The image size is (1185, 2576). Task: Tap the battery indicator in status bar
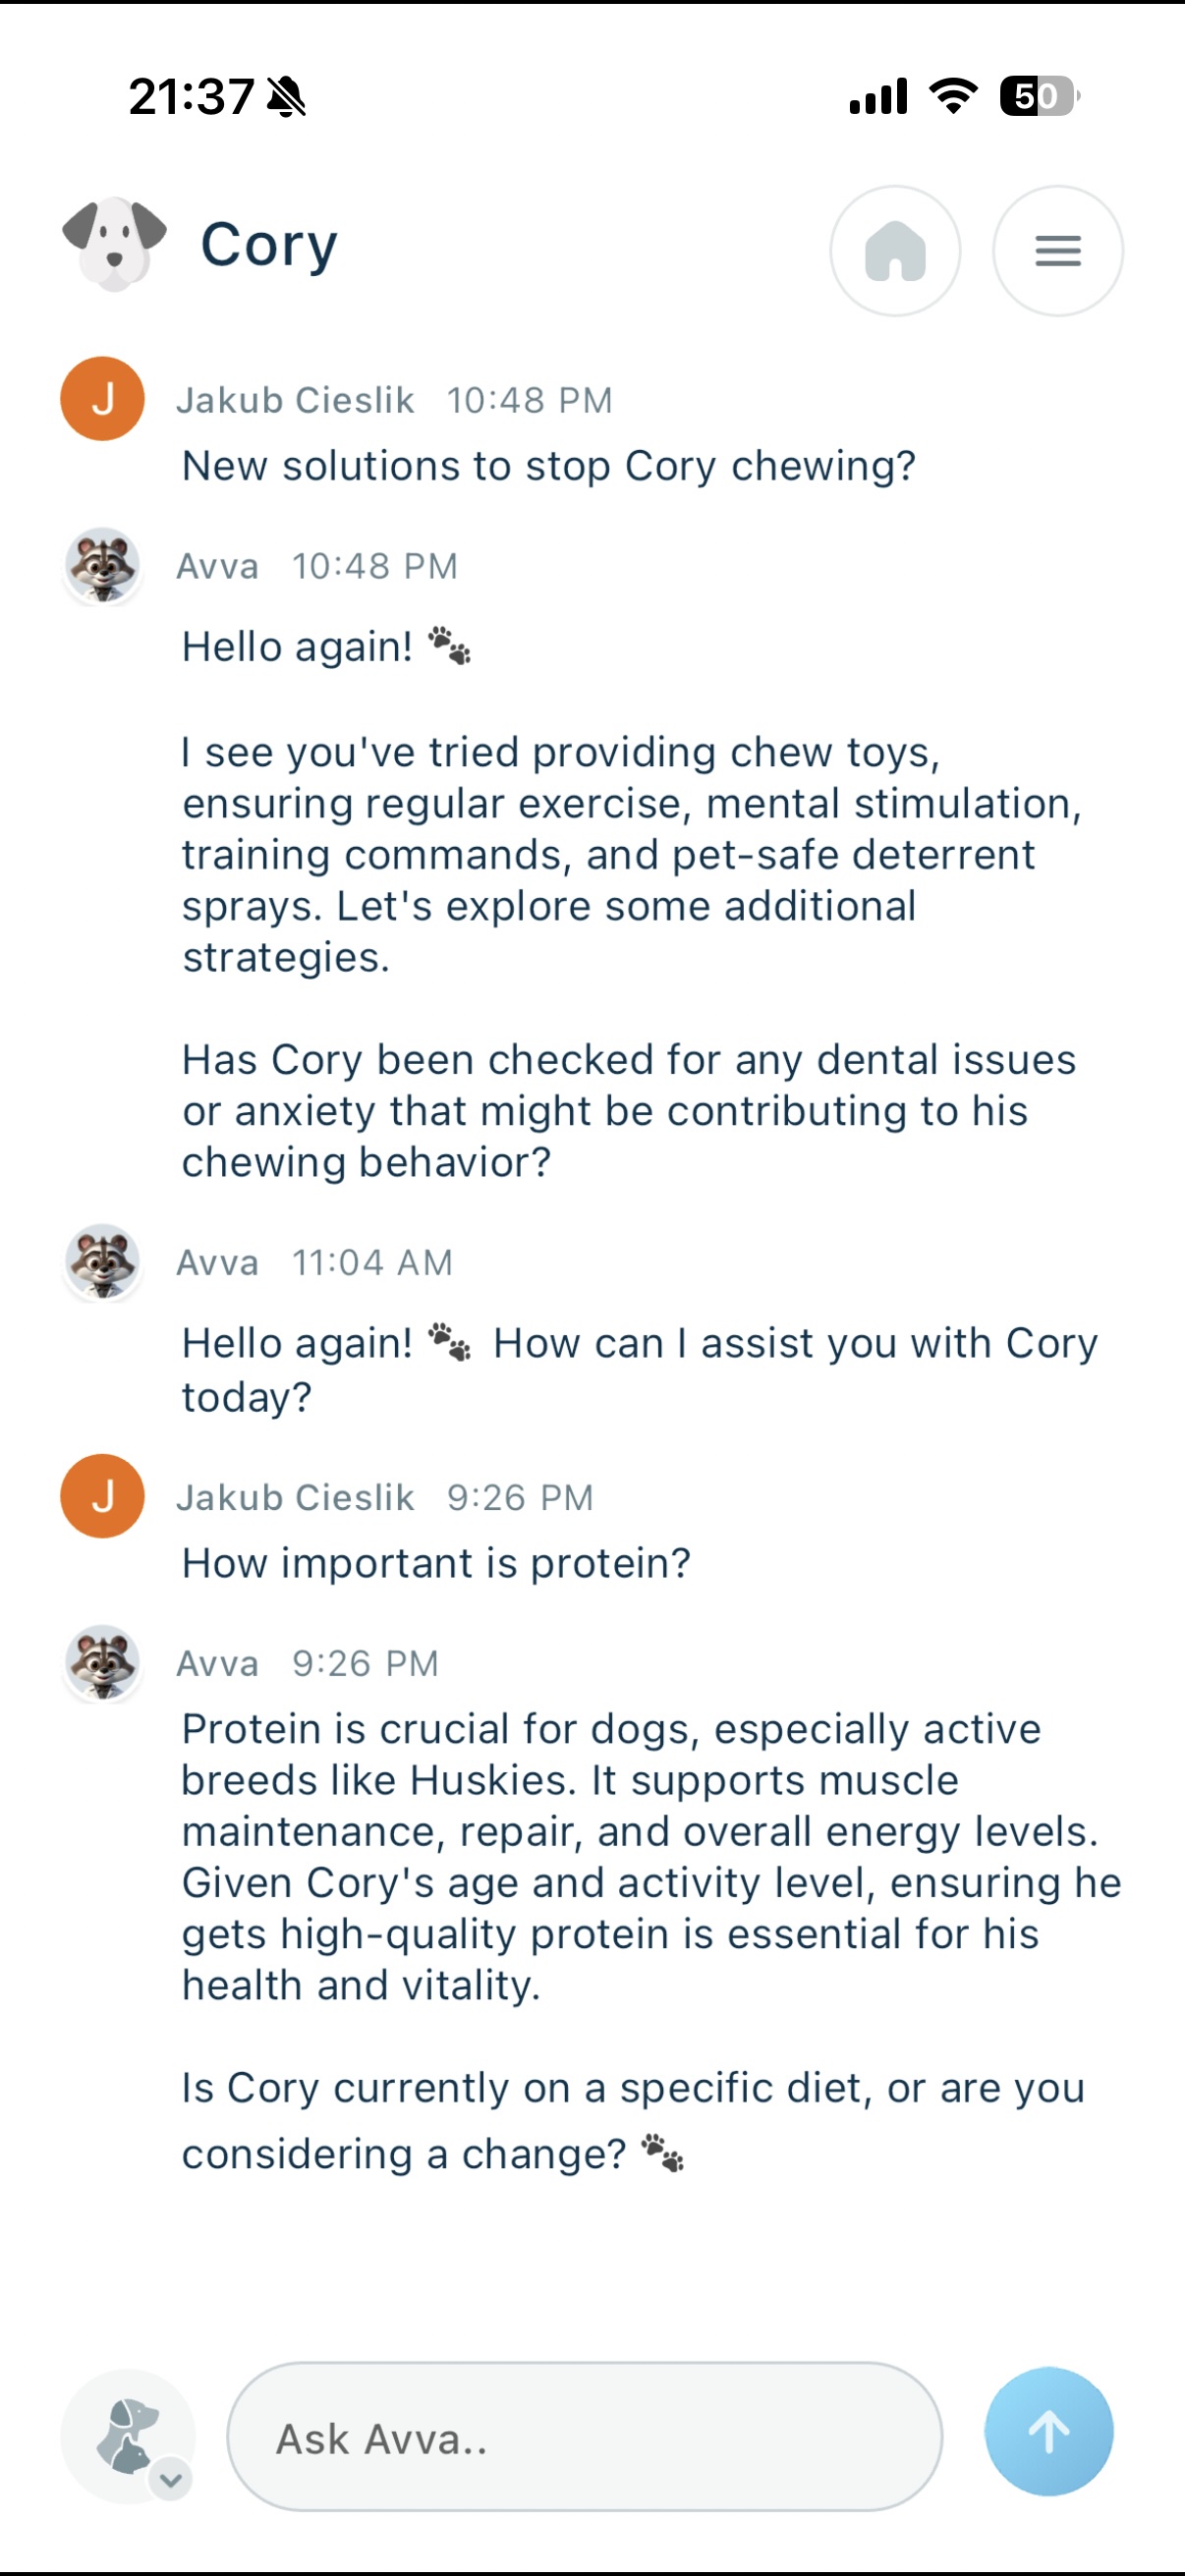pos(1038,96)
